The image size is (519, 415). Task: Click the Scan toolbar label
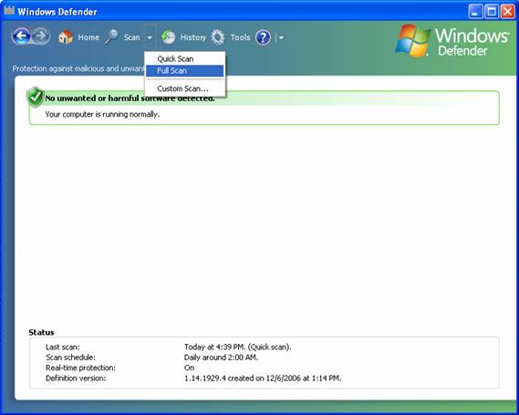[131, 37]
